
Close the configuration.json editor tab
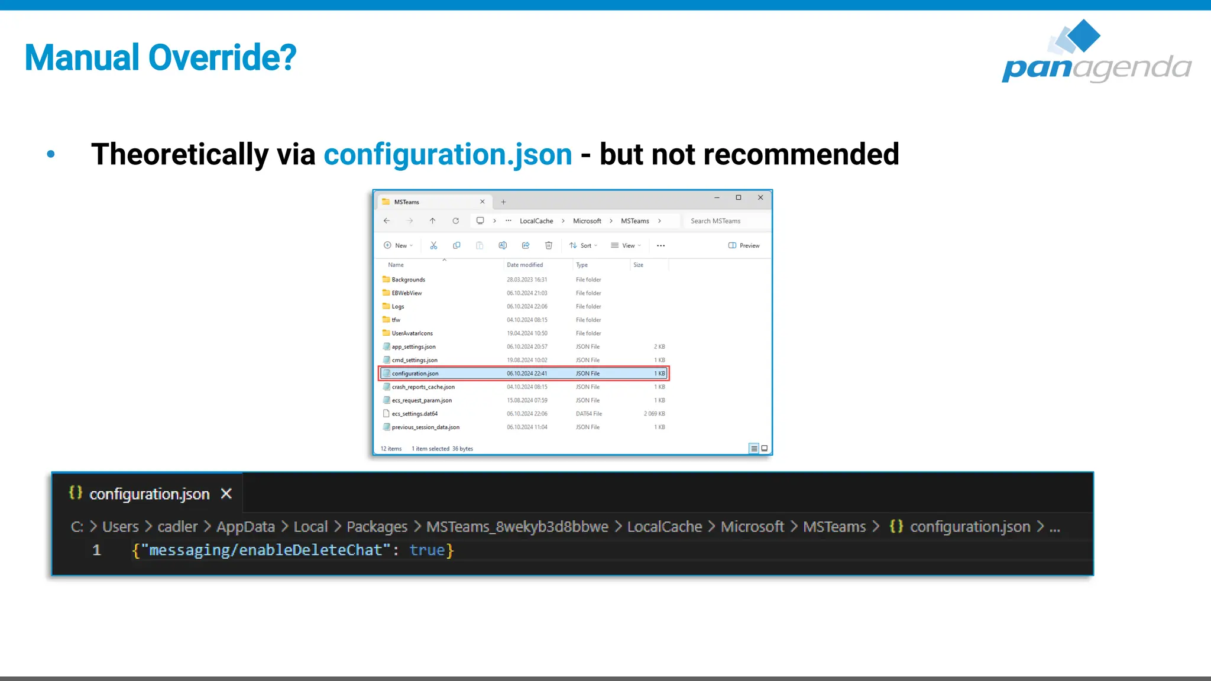[x=226, y=494]
